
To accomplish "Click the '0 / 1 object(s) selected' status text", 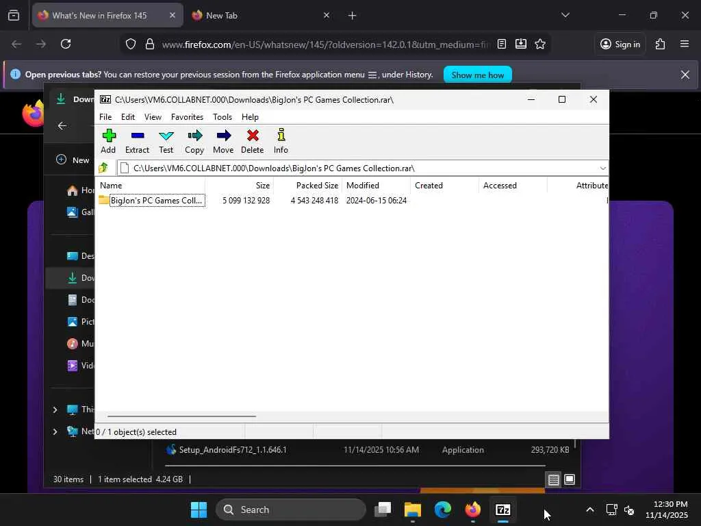I will pyautogui.click(x=136, y=432).
